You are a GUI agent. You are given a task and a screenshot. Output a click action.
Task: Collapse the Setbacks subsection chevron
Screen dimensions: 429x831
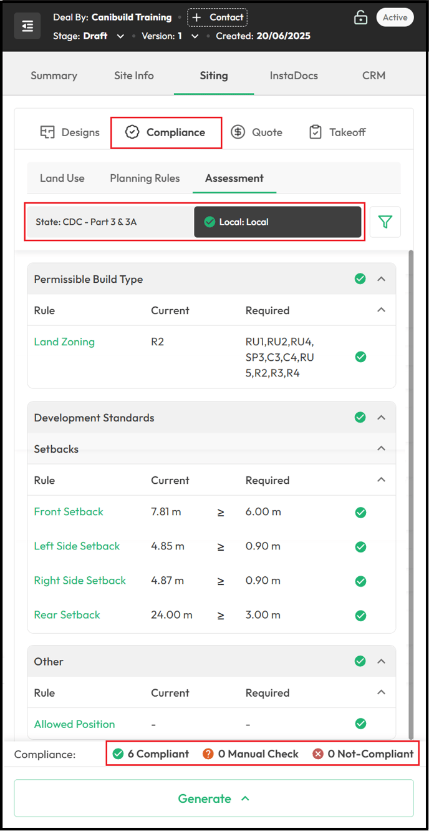[382, 449]
